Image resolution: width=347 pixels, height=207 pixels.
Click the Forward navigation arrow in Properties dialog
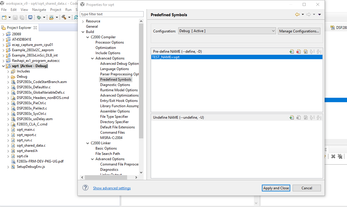click(x=309, y=14)
